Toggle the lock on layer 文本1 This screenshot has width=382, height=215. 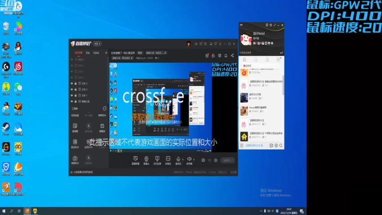coord(76,95)
